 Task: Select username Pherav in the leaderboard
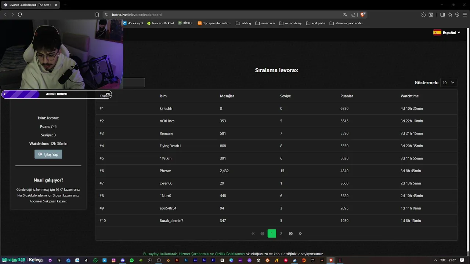pos(165,171)
